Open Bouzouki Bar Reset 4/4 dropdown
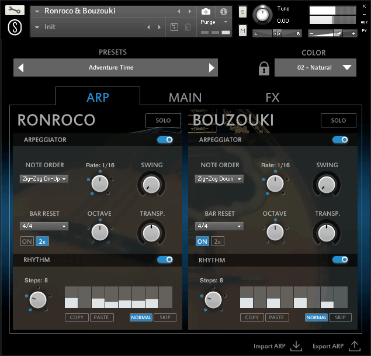This screenshot has height=356, width=371. click(219, 226)
